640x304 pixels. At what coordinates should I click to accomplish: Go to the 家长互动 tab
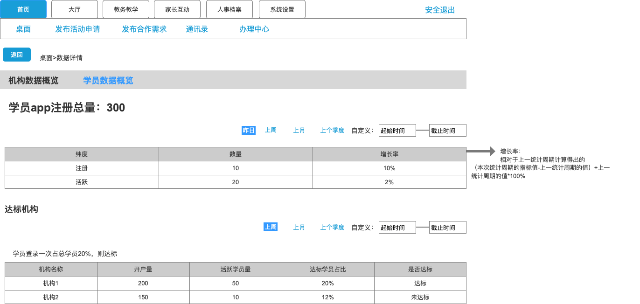178,9
